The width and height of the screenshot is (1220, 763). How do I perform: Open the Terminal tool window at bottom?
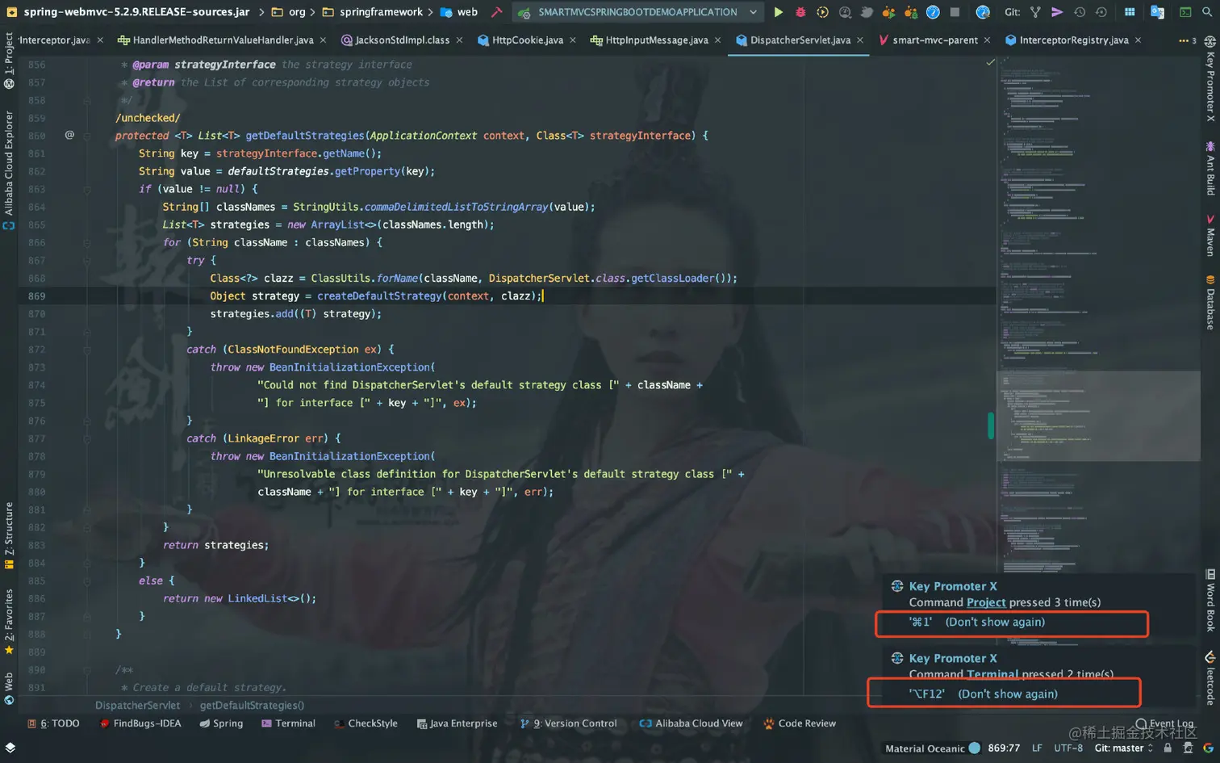pyautogui.click(x=288, y=723)
